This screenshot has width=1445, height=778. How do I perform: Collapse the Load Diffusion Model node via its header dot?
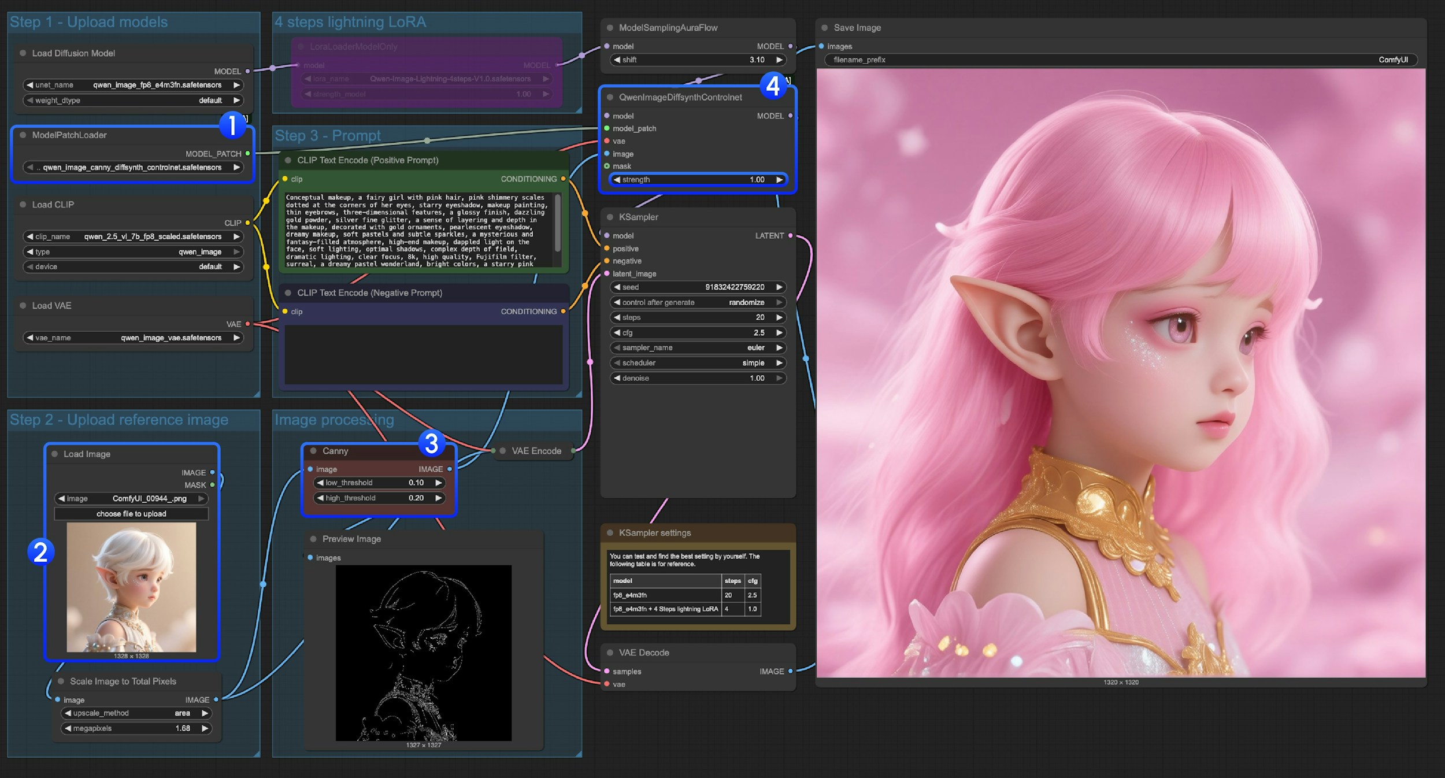[23, 53]
